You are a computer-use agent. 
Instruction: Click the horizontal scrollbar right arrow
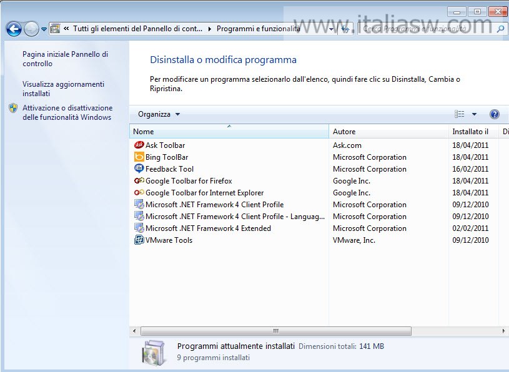tap(503, 331)
